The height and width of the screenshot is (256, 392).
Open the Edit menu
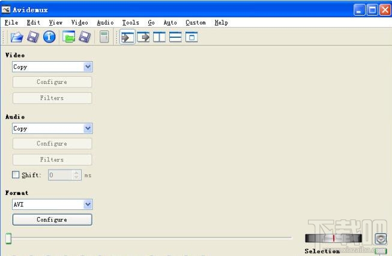(34, 22)
